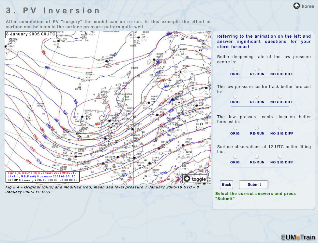Select ORIG for better deepening rate
Image resolution: width=318 pixels, height=243 pixels.
(235, 69)
